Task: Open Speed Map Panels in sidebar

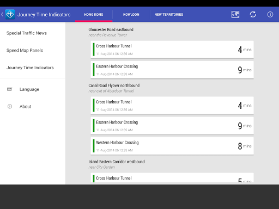Action: coord(25,50)
